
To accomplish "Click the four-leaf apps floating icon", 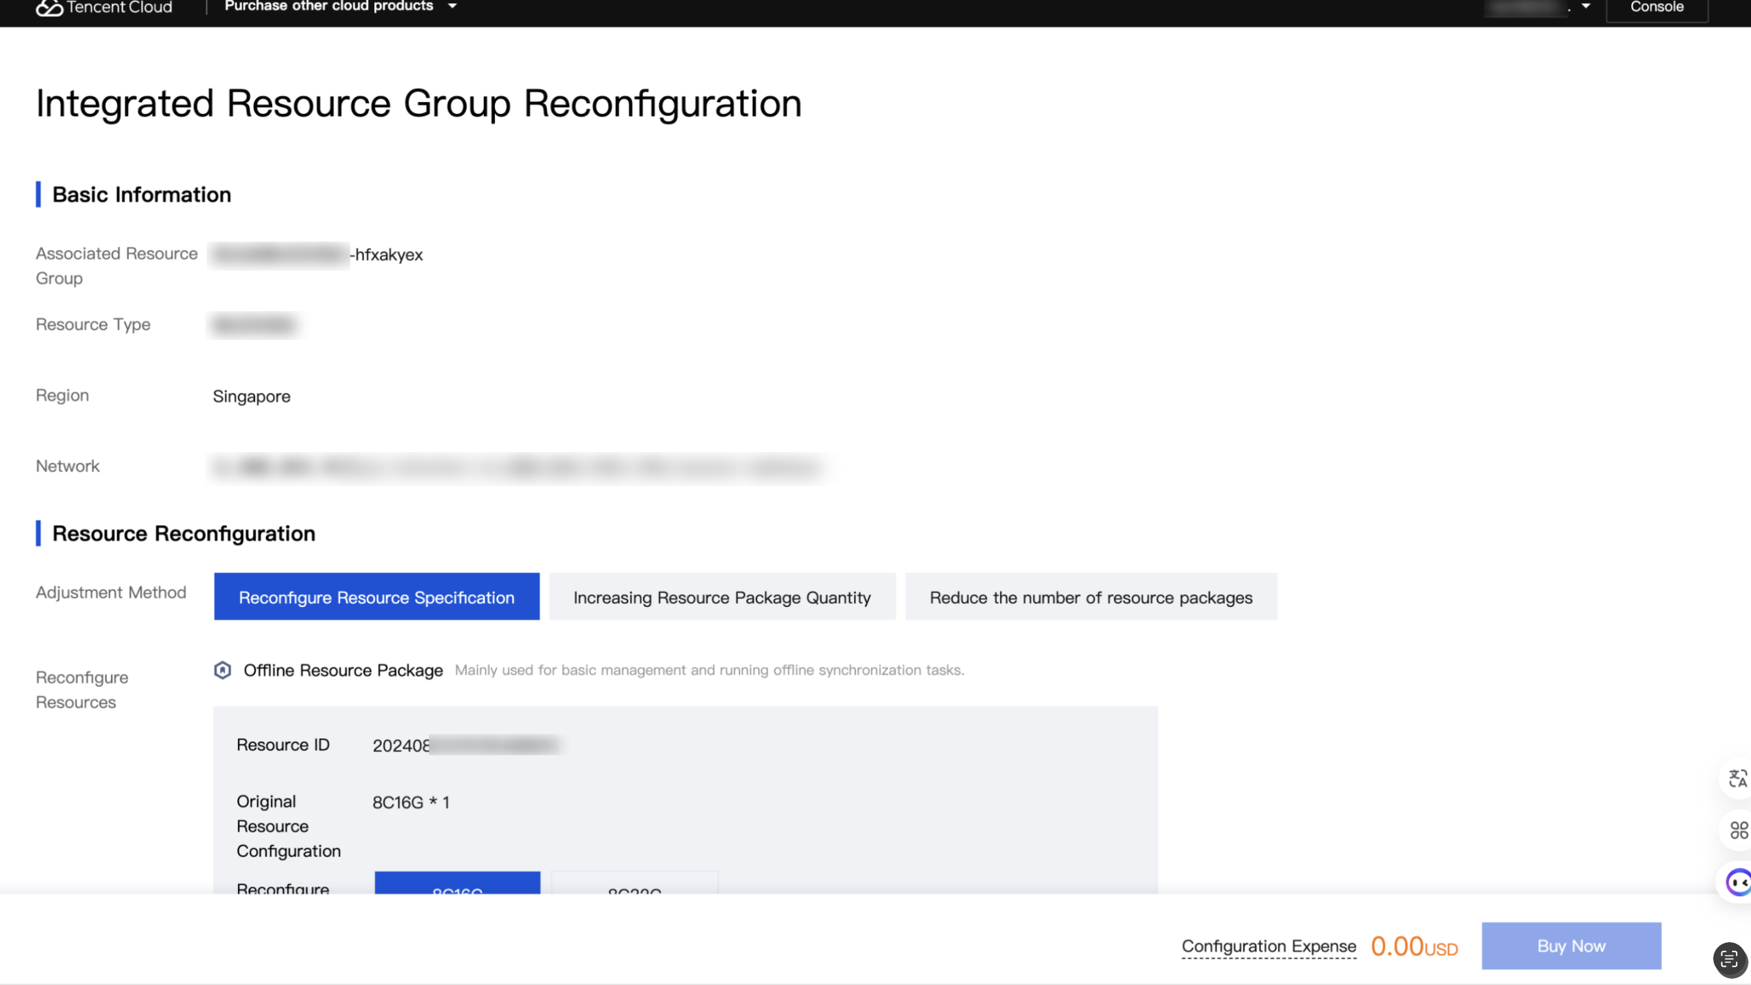I will point(1738,830).
